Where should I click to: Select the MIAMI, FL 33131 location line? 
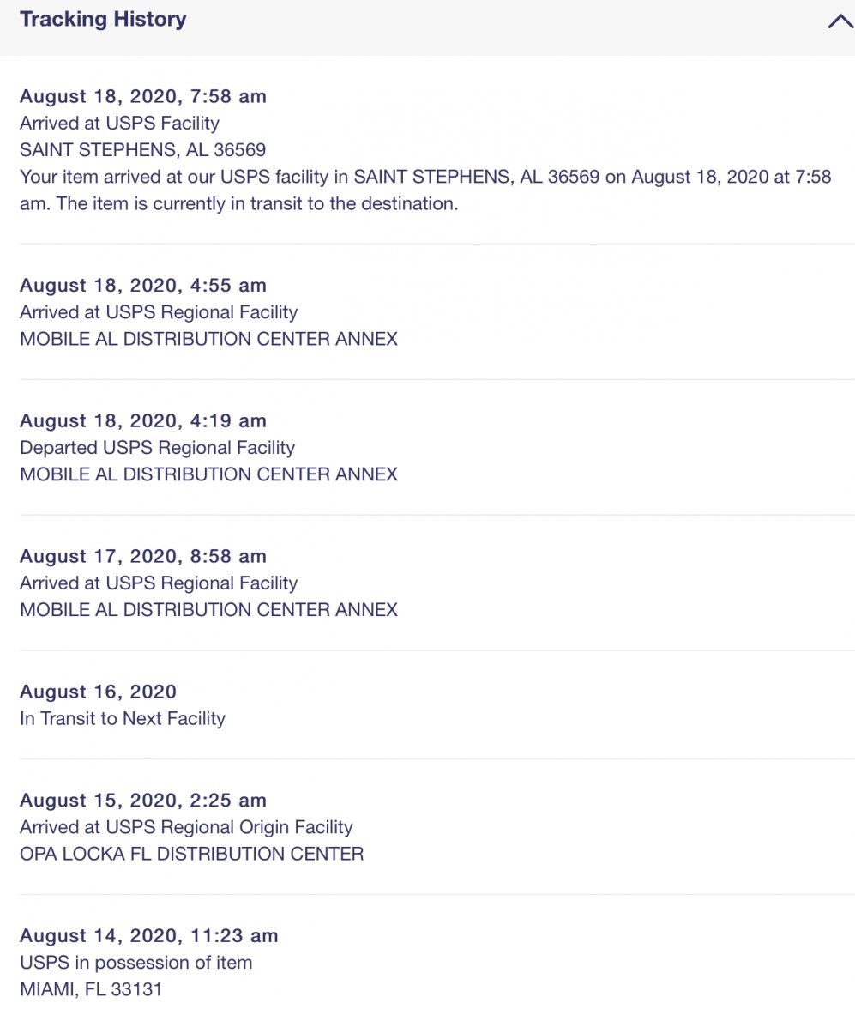click(91, 989)
